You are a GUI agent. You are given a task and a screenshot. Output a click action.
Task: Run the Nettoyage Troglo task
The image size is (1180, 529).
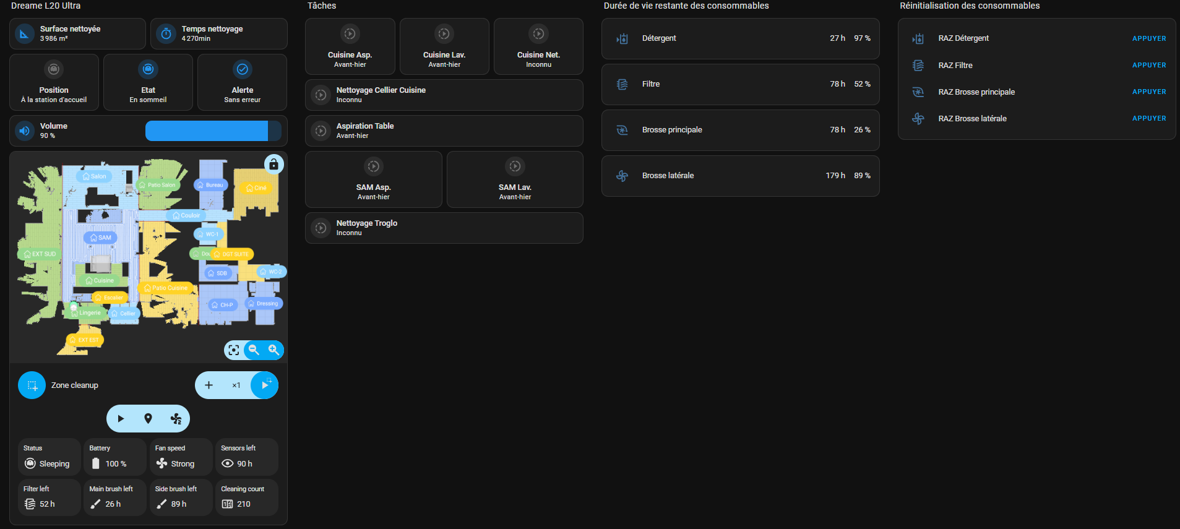[444, 228]
